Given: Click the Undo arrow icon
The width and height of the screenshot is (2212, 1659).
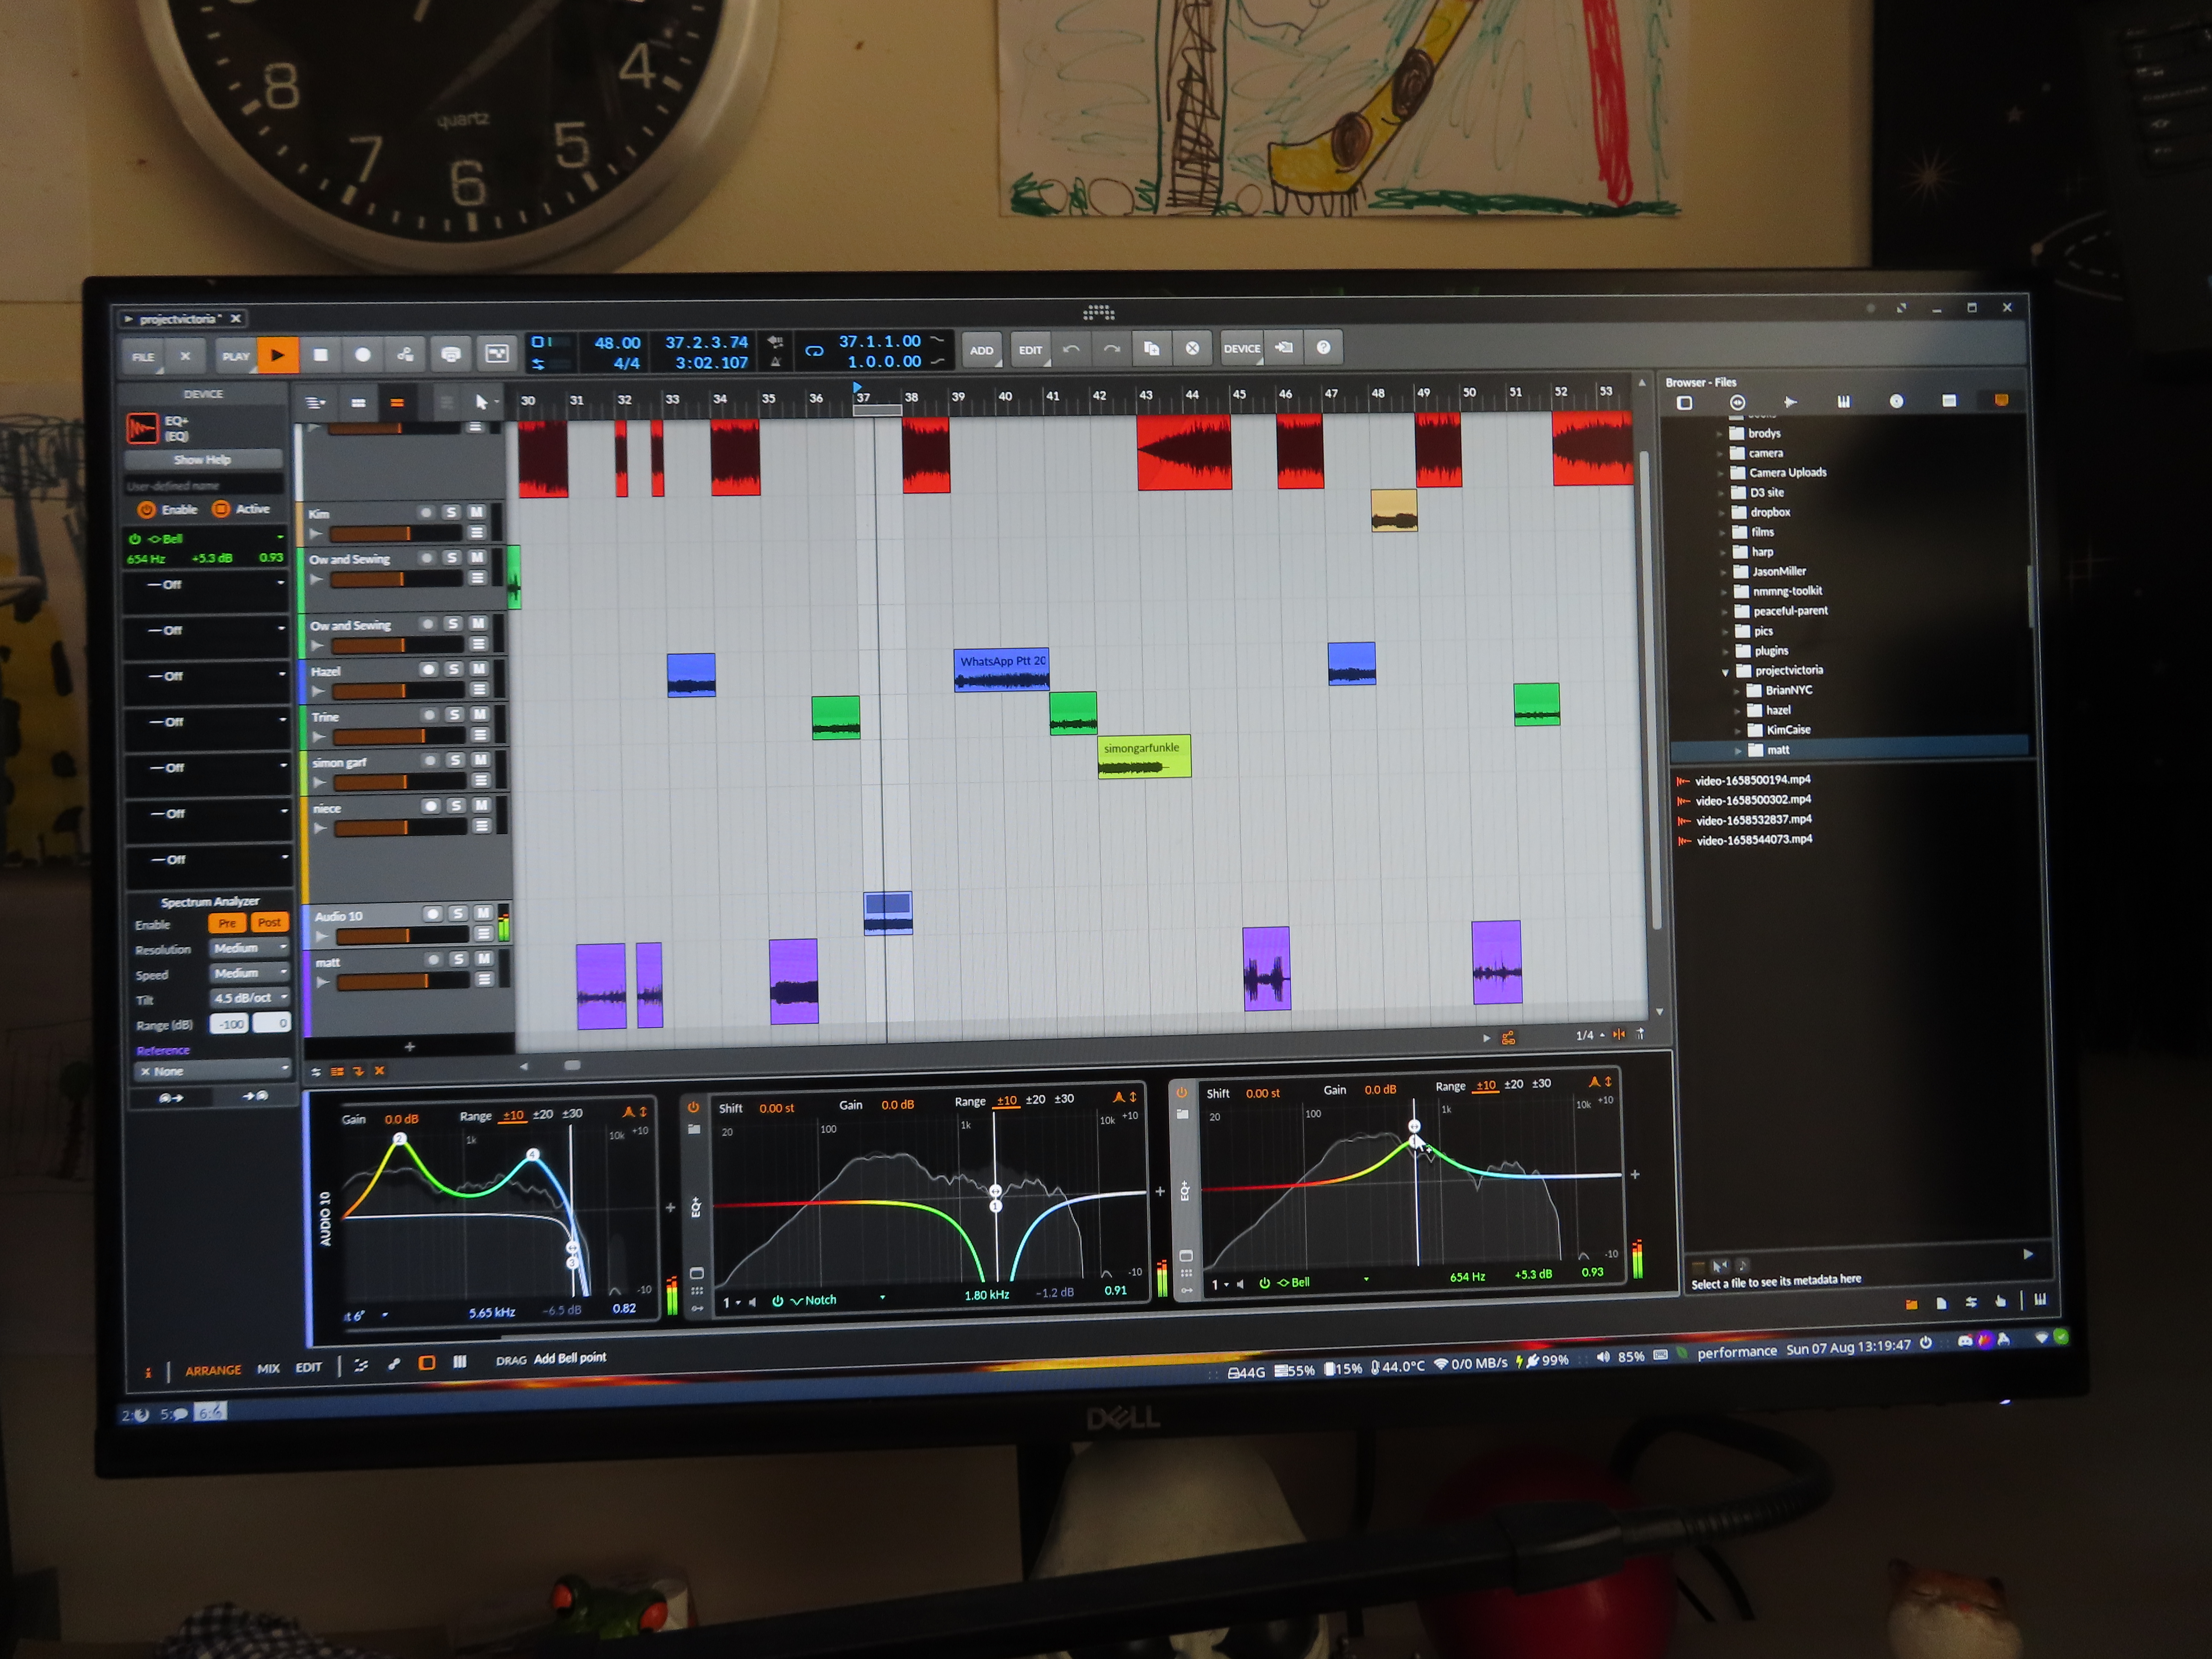Looking at the screenshot, I should click(1071, 349).
